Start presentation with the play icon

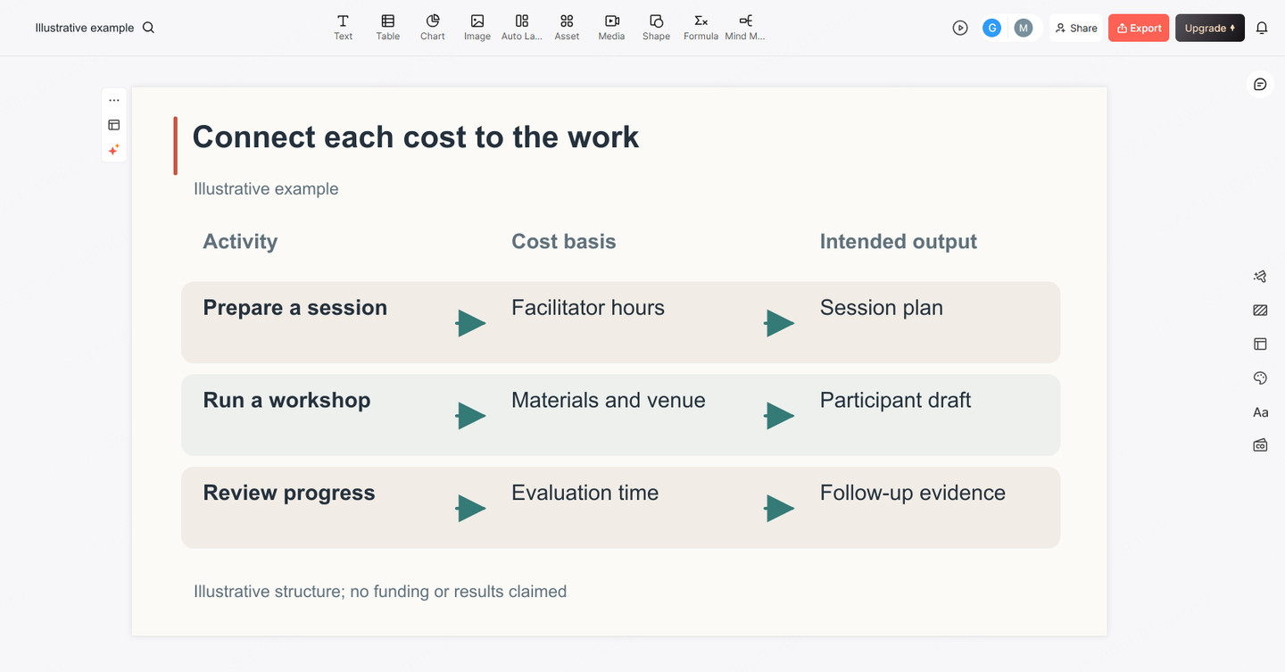click(x=960, y=28)
